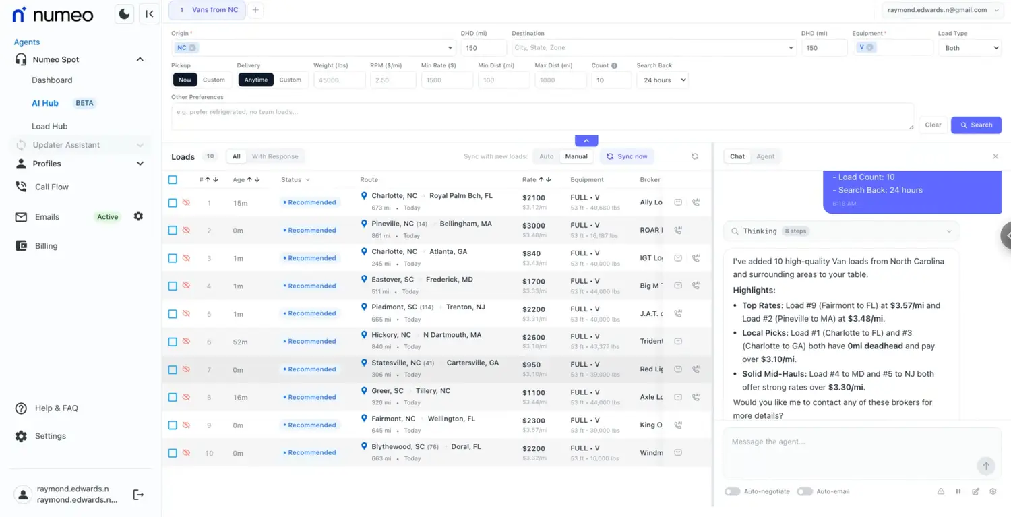Click the logout icon next to user profile
1011x517 pixels.
pyautogui.click(x=138, y=495)
